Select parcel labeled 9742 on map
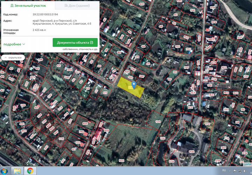 tap(191, 152)
